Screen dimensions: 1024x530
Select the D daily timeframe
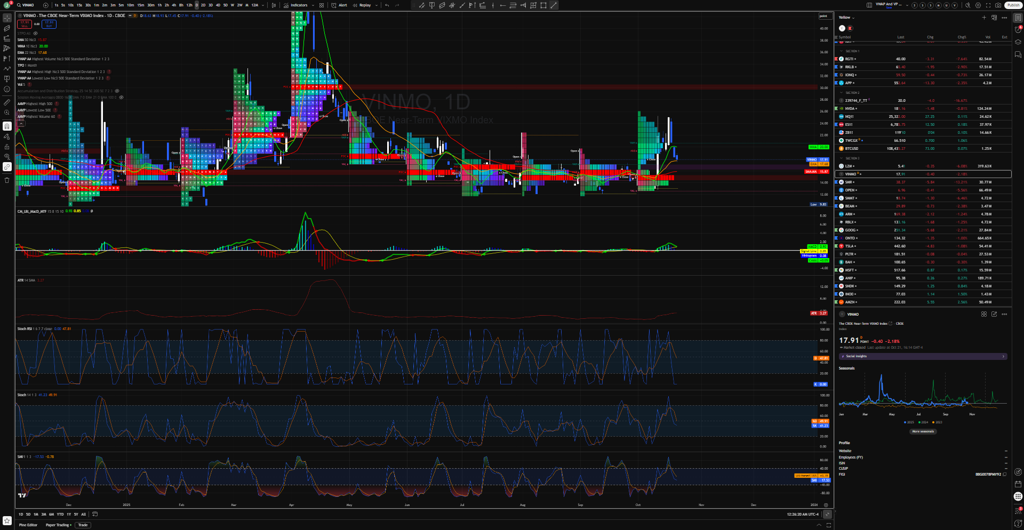[196, 5]
